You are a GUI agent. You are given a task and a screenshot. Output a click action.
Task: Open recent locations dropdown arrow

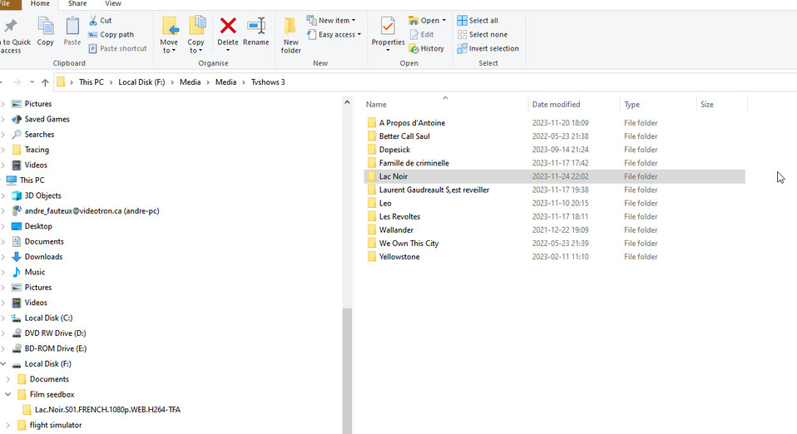pos(32,82)
